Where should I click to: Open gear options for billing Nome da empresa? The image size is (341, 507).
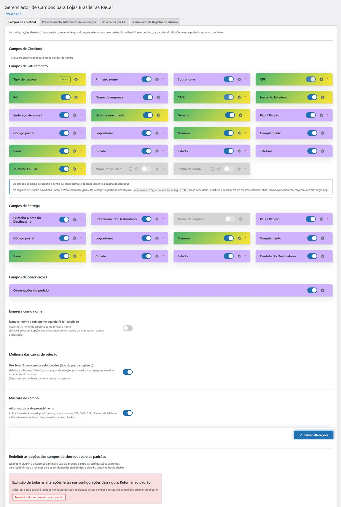pos(158,97)
